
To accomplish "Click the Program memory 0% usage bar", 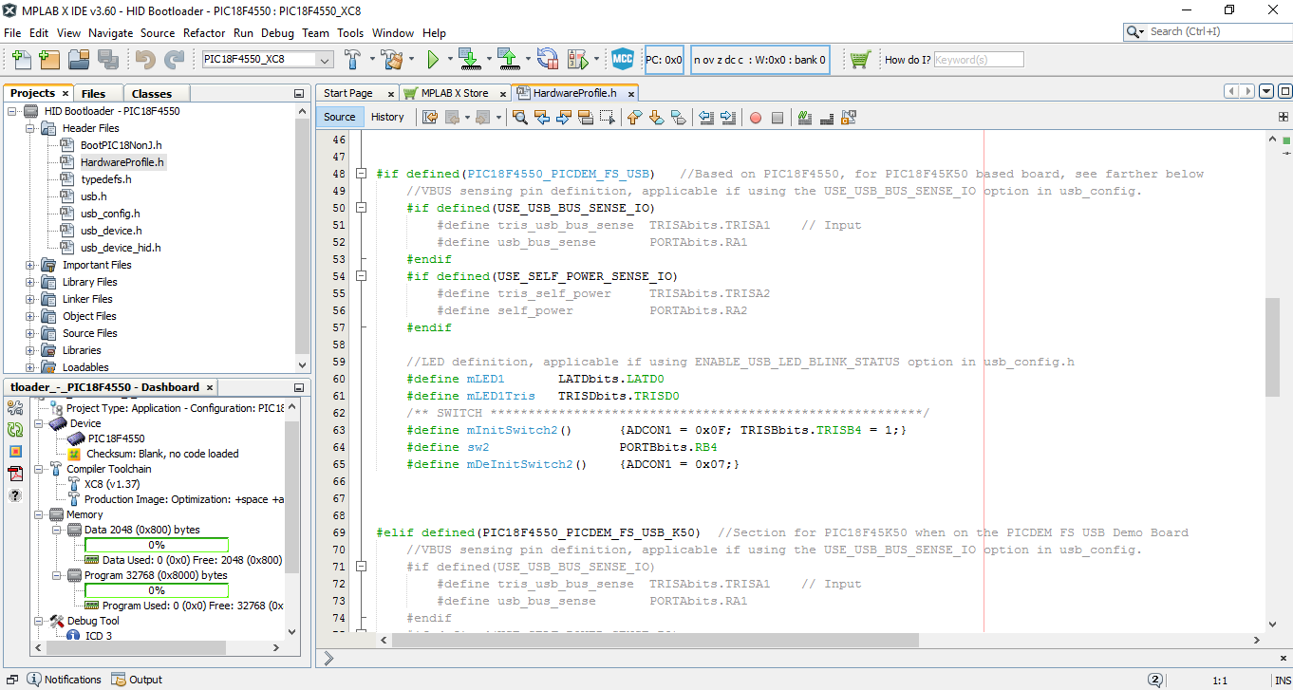I will coord(157,590).
